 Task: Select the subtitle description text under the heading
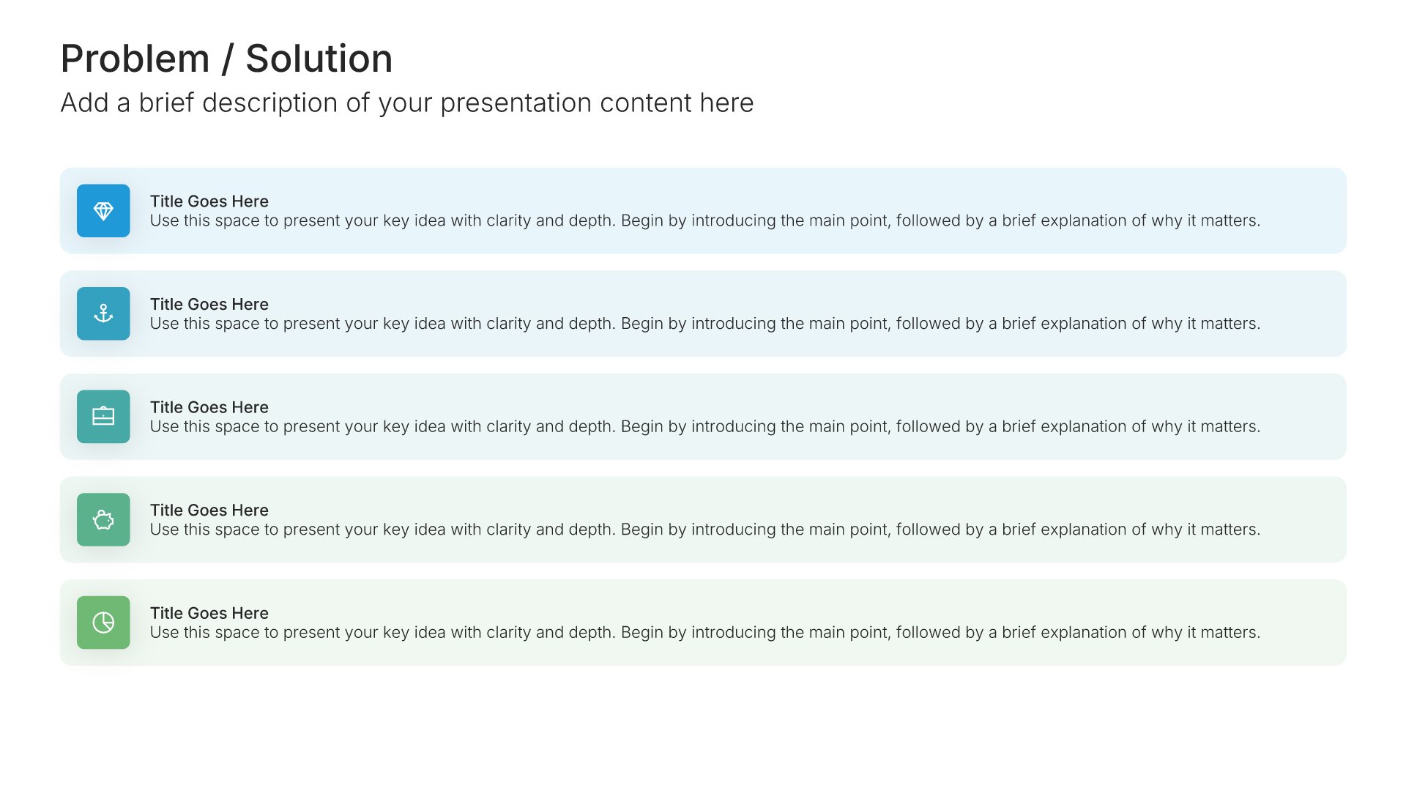407,103
